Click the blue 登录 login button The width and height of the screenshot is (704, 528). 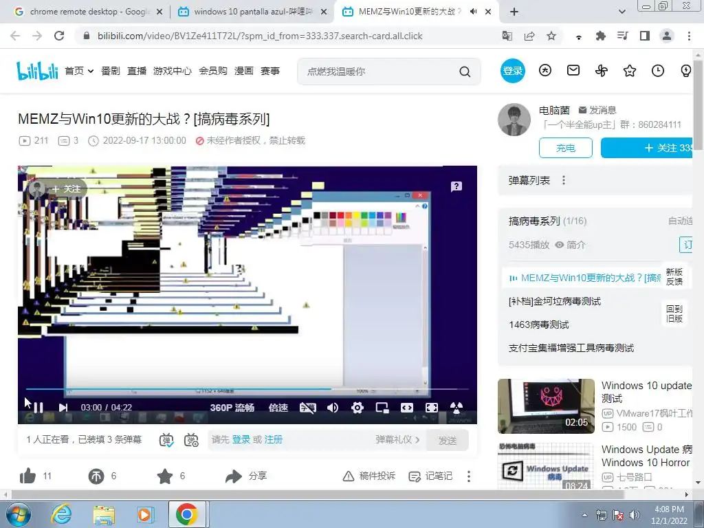pyautogui.click(x=513, y=71)
